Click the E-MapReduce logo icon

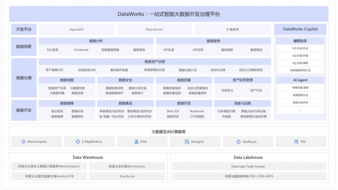78,141
